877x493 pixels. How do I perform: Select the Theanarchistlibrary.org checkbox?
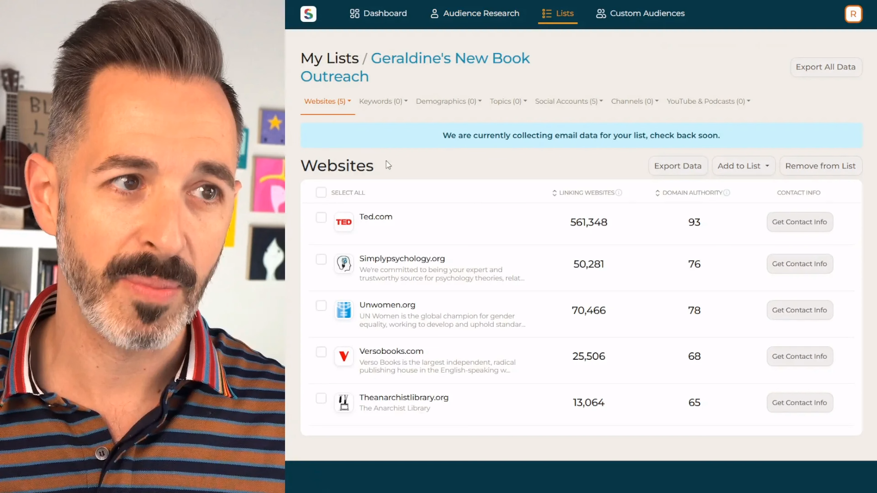[x=321, y=398]
